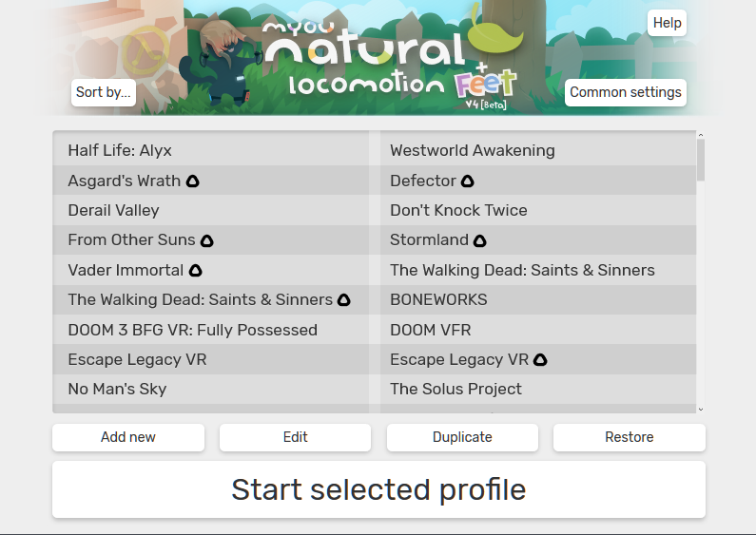
Task: Select the DOOM VFR profile
Action: (x=538, y=330)
